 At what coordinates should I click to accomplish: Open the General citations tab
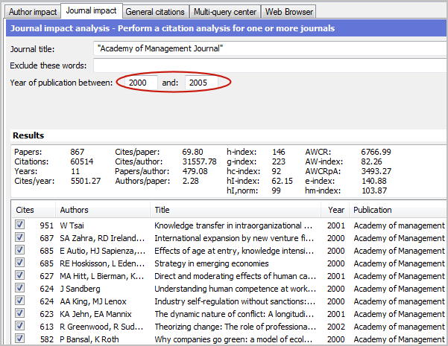(x=155, y=12)
